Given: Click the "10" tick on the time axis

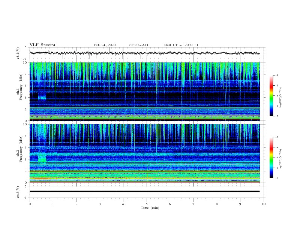Looking at the screenshot, I should pyautogui.click(x=264, y=204).
